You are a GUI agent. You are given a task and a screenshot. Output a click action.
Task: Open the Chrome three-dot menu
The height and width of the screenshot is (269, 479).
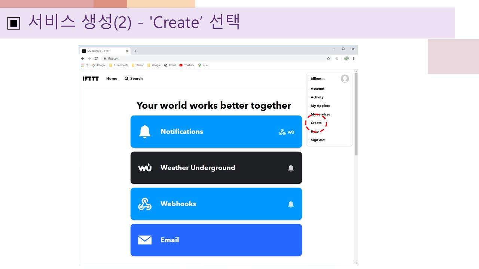[353, 59]
